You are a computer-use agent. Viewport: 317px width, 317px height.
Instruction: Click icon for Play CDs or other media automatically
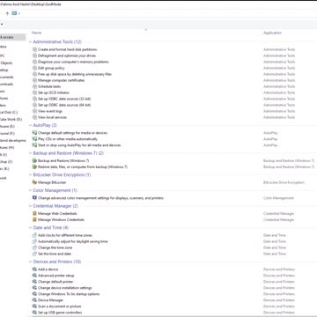pyautogui.click(x=34, y=139)
